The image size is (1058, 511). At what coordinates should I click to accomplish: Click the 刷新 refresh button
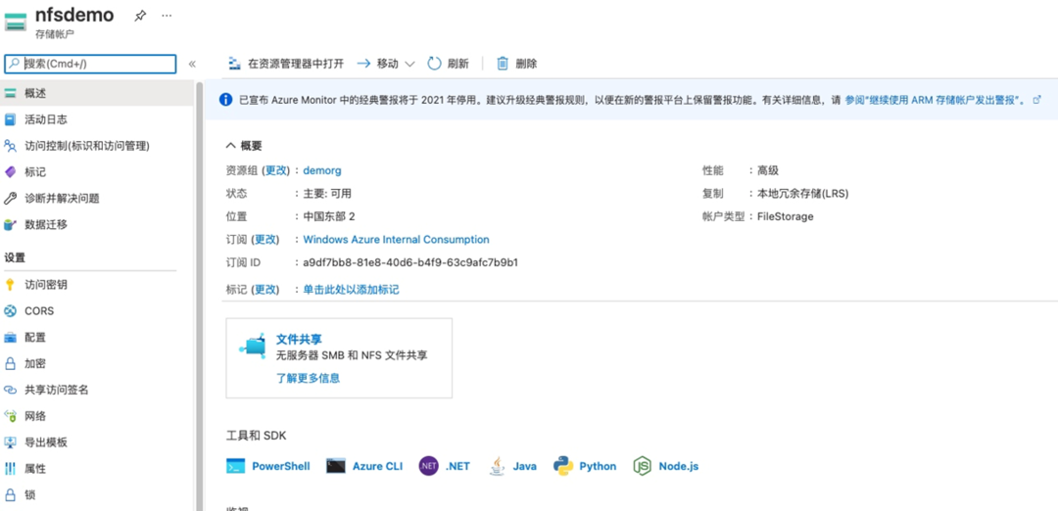[448, 64]
